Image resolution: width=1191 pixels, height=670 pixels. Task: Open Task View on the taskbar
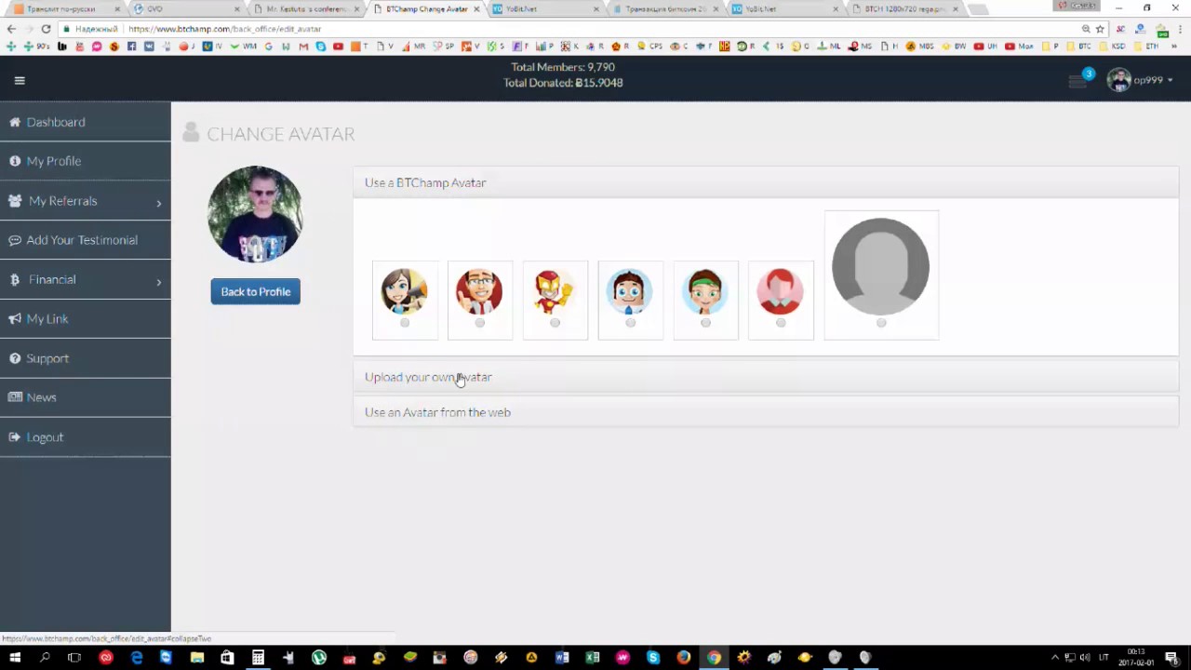pyautogui.click(x=74, y=658)
